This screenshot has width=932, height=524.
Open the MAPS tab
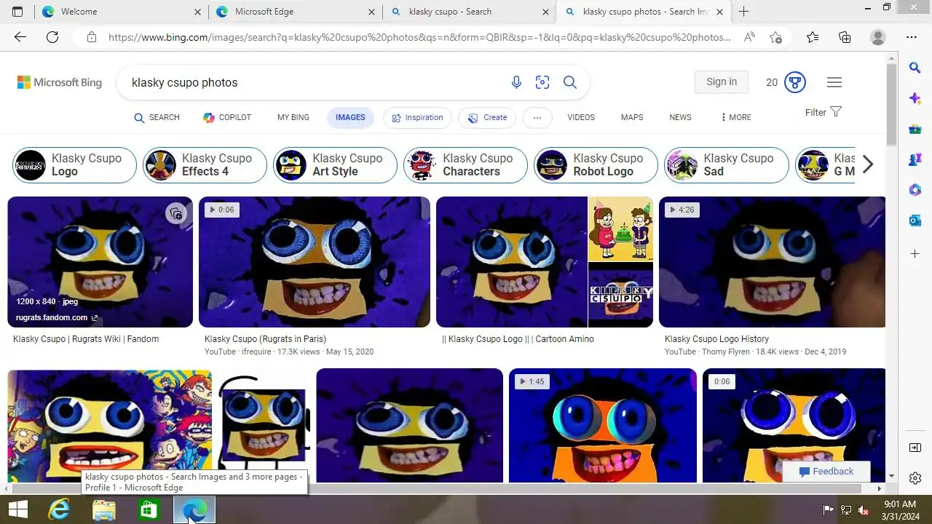(x=632, y=117)
